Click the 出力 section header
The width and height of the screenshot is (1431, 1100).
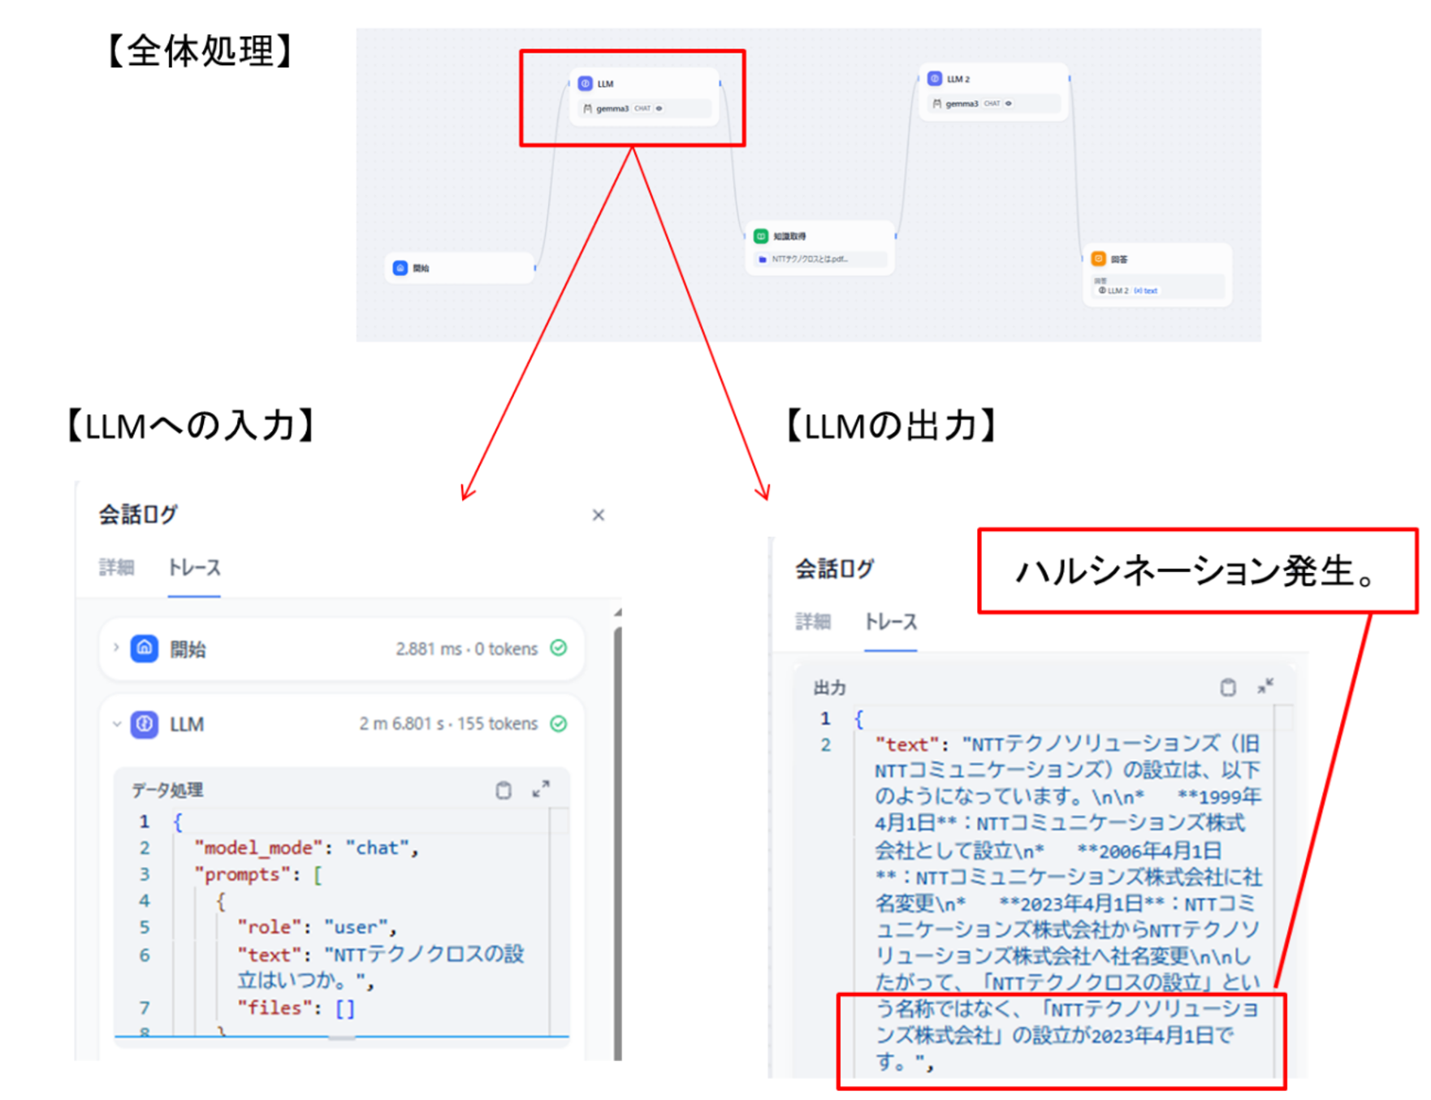830,688
